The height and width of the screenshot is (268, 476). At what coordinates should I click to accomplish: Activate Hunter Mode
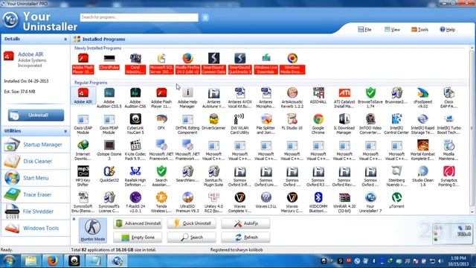92,230
